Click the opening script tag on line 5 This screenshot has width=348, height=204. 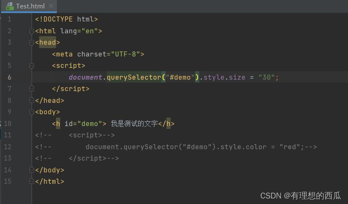[x=69, y=66]
